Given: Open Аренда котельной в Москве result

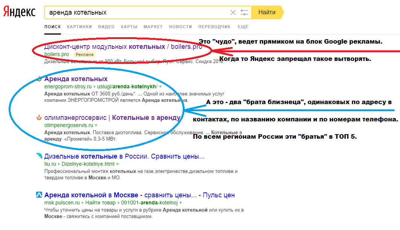Looking at the screenshot, I should 139,195.
